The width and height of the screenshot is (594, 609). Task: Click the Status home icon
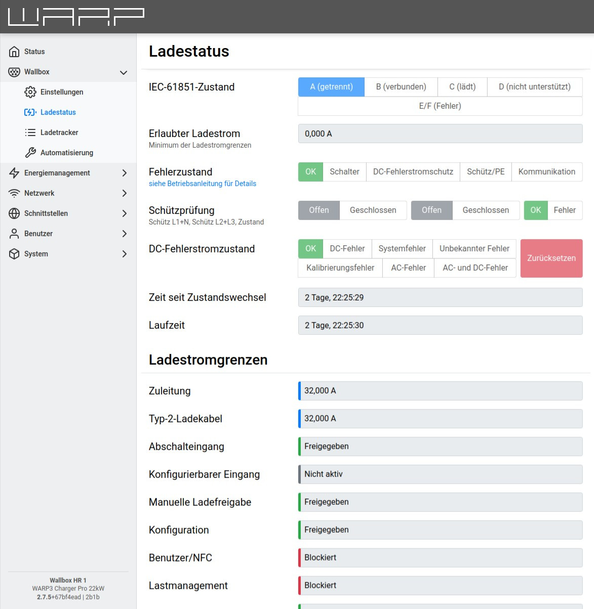pyautogui.click(x=14, y=52)
